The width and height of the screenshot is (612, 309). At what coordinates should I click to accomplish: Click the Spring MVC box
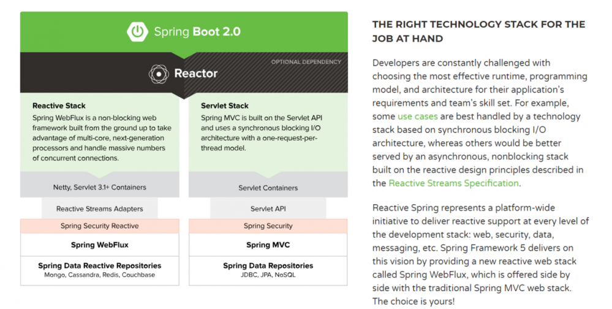(x=268, y=245)
